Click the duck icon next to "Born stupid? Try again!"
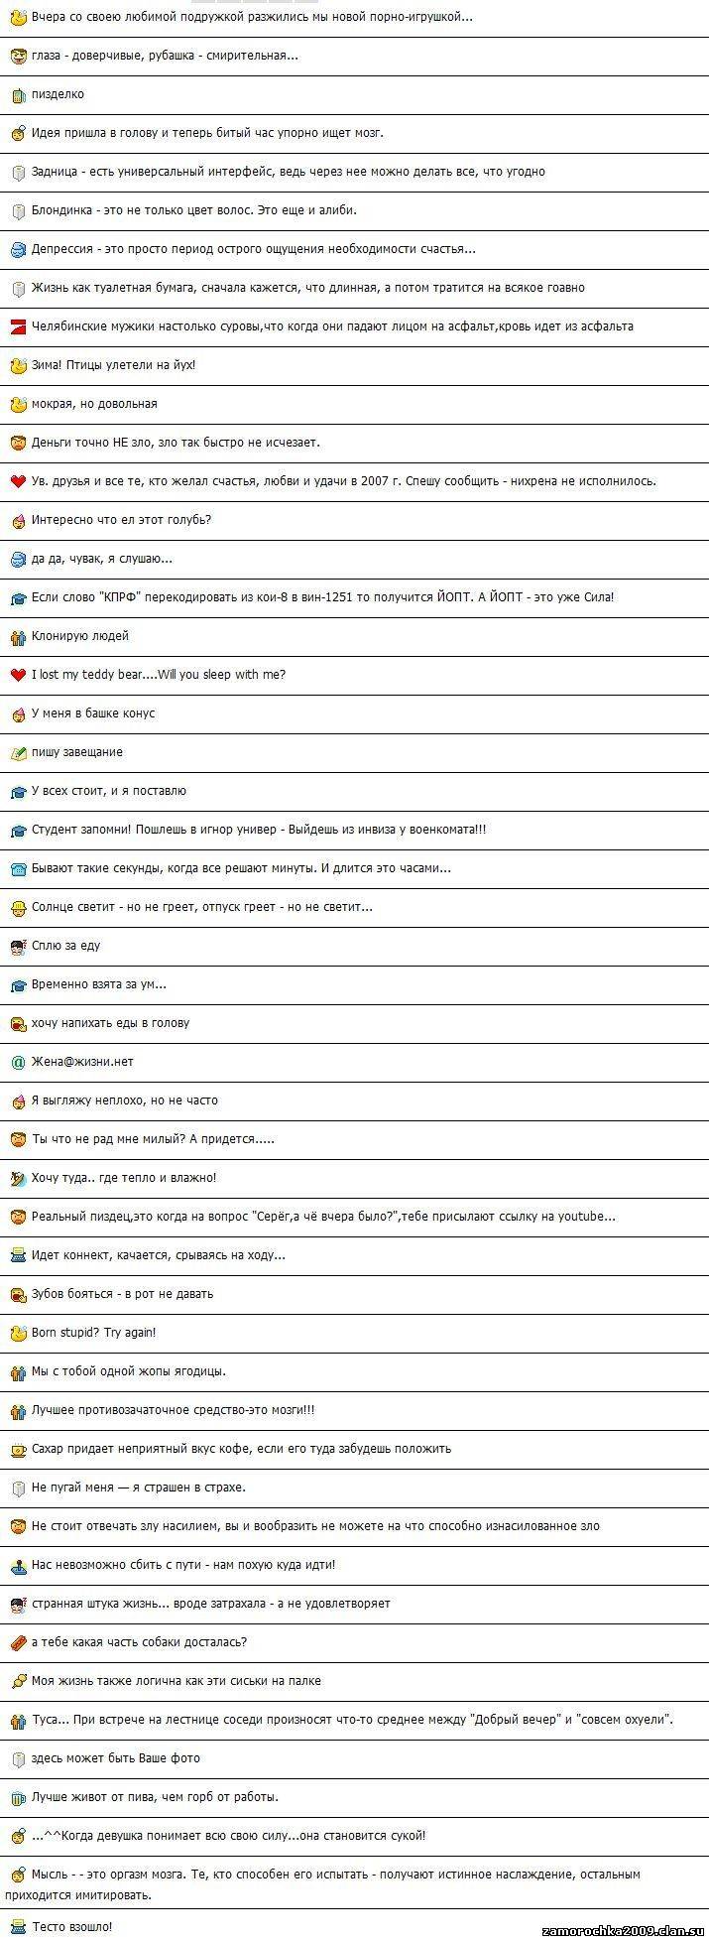This screenshot has height=1941, width=709. (x=17, y=1333)
